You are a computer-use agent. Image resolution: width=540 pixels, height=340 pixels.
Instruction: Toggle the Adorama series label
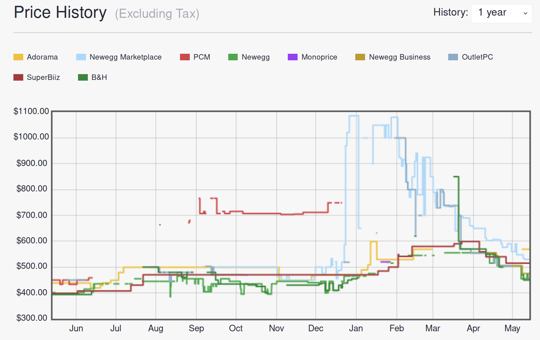[42, 57]
